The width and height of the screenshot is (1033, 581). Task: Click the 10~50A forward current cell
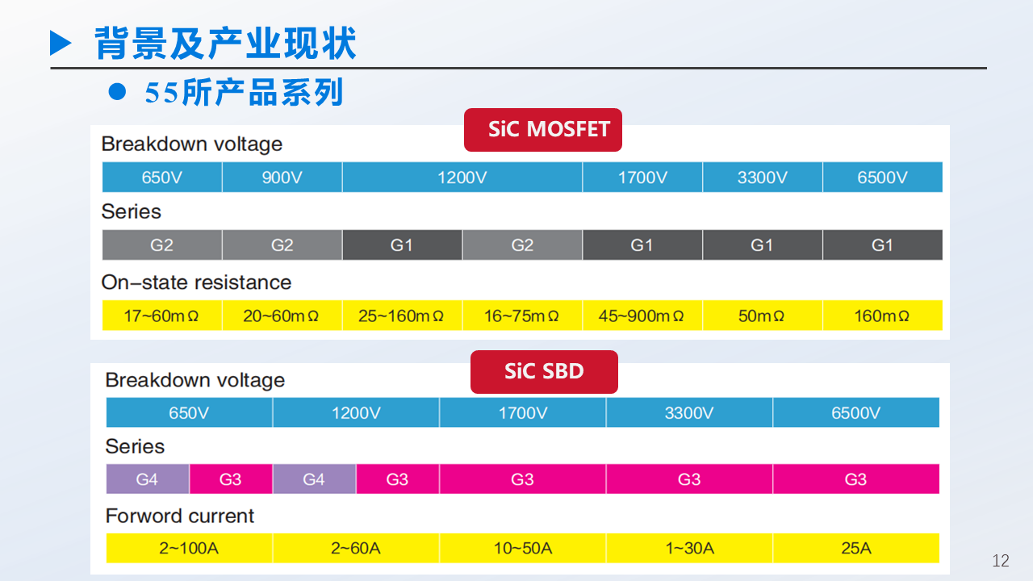coord(522,549)
